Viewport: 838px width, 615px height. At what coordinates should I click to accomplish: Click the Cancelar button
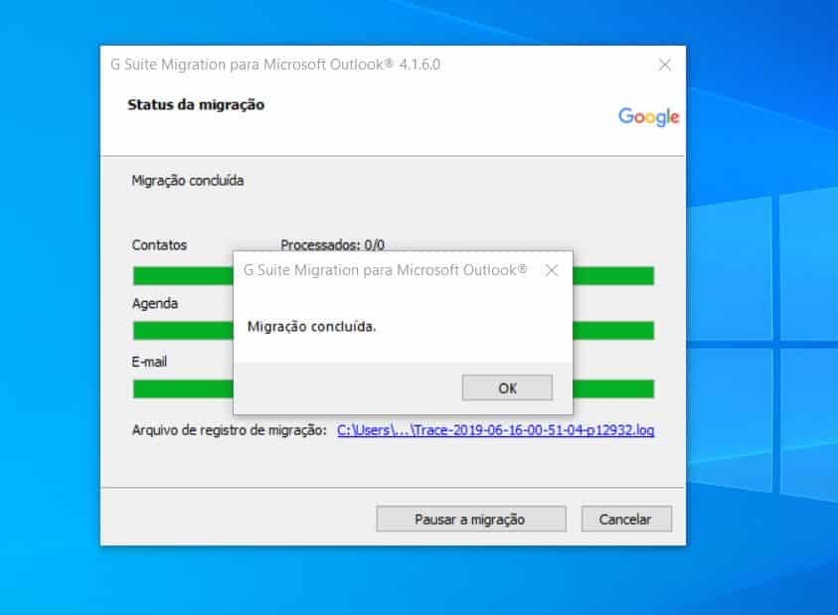click(626, 519)
